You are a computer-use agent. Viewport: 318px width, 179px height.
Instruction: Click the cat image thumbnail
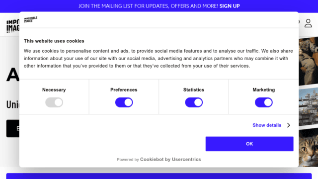click(x=308, y=149)
